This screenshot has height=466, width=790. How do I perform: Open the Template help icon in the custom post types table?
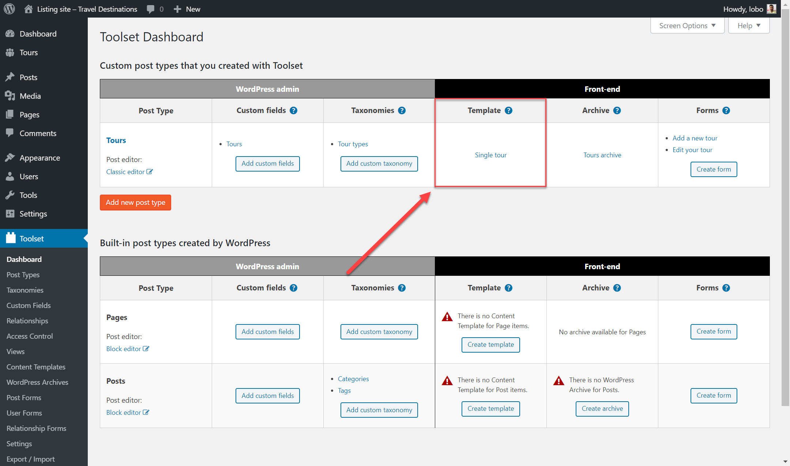pos(508,110)
